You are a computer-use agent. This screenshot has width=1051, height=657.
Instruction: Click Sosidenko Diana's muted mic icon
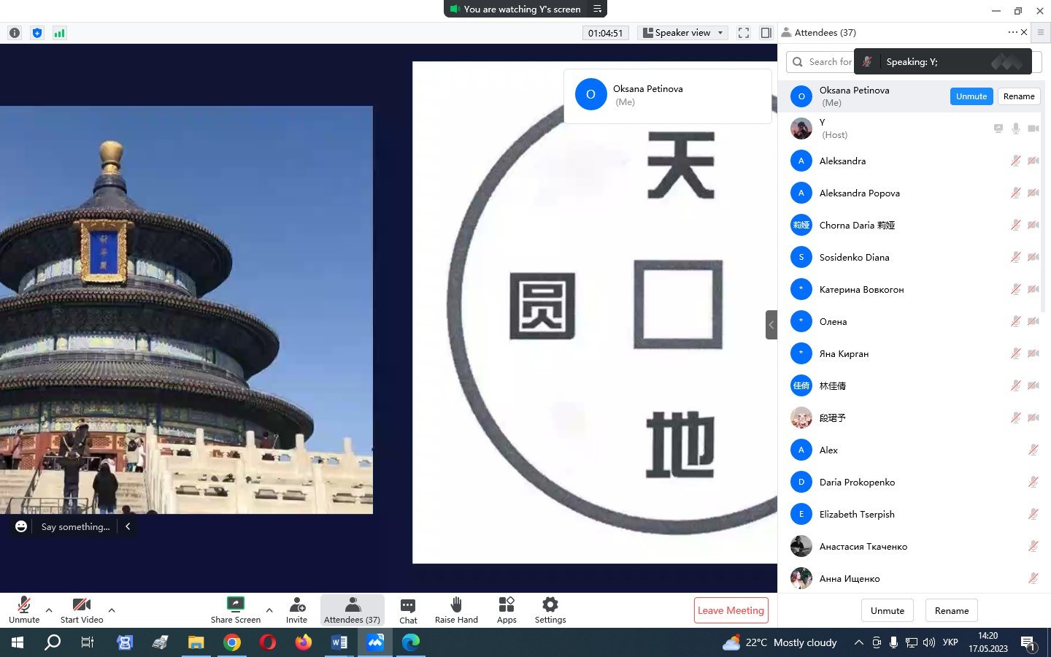tap(1015, 257)
